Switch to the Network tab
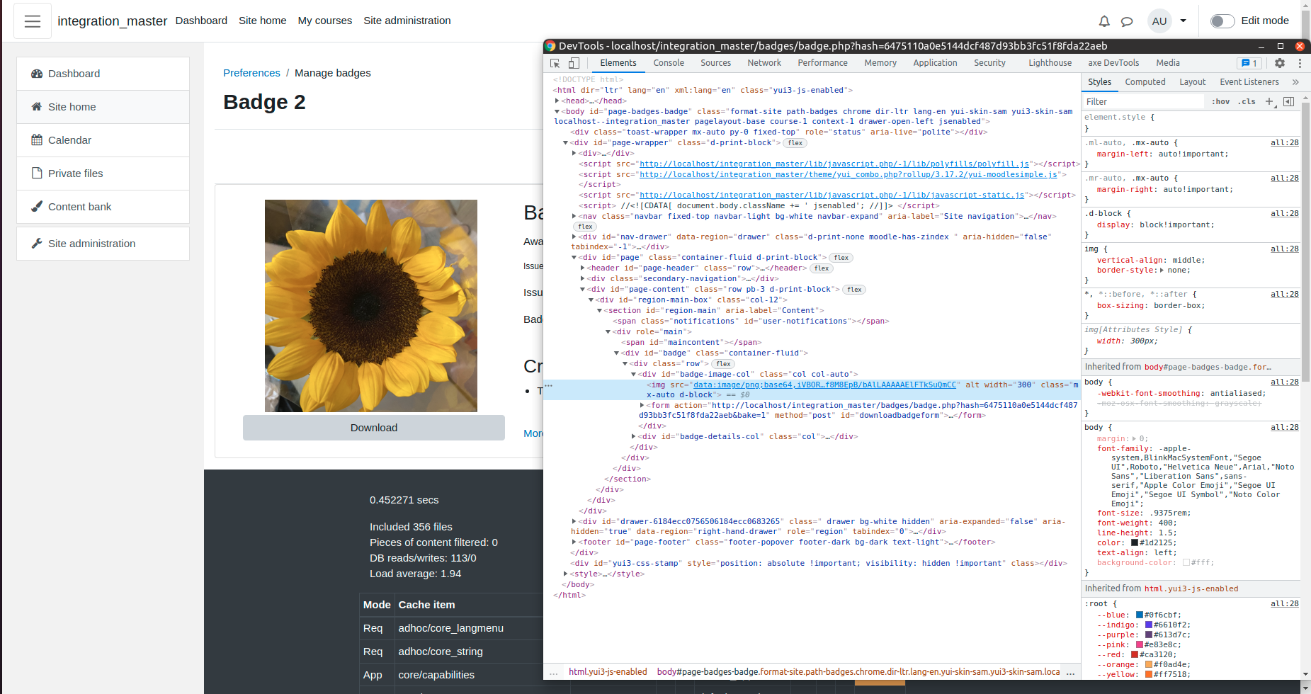Screen dimensions: 1311x694 pos(764,63)
